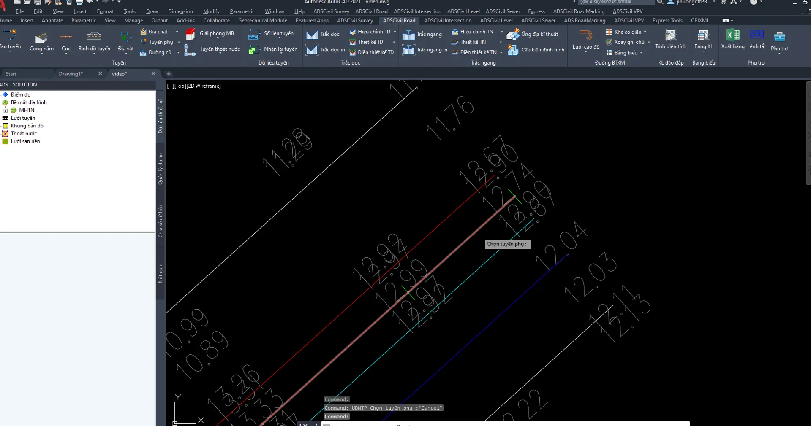Add a new drawing tab
The image size is (811, 426).
tap(169, 74)
